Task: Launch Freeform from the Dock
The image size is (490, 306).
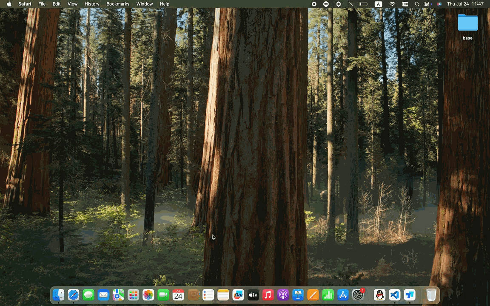Action: (238, 295)
